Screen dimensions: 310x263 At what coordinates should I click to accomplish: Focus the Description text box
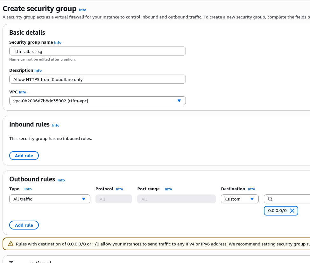97,79
